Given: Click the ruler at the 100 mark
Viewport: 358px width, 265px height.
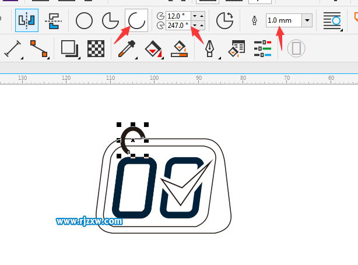Looking at the screenshot, I should point(154,79).
